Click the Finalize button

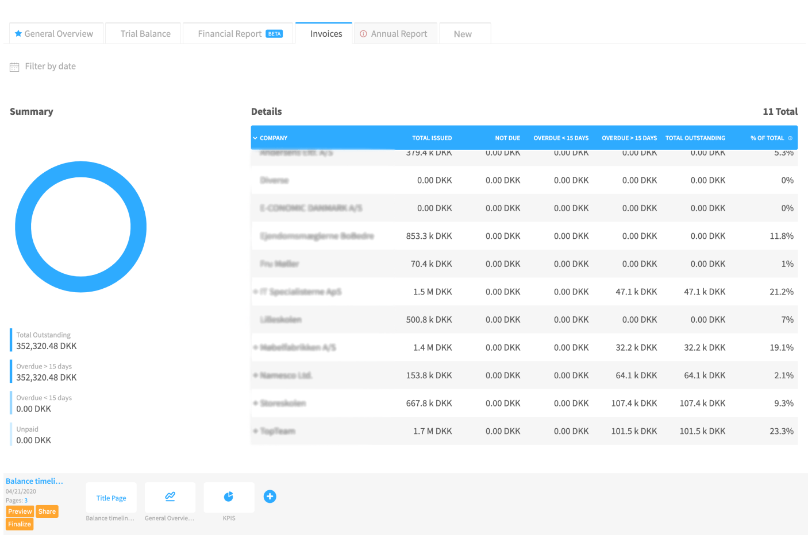[19, 524]
